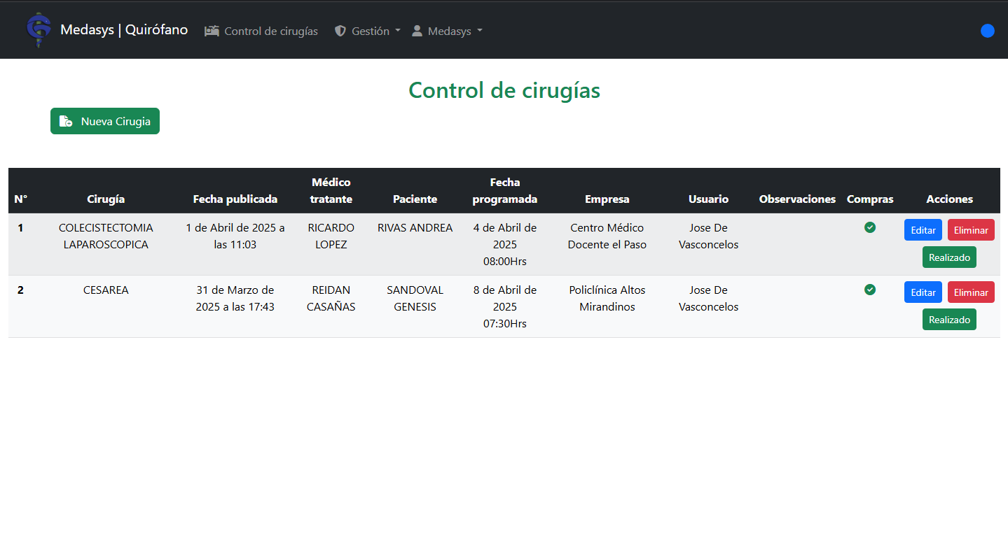
Task: Select the Policlínica Altos Mirandinos cell
Action: point(607,298)
